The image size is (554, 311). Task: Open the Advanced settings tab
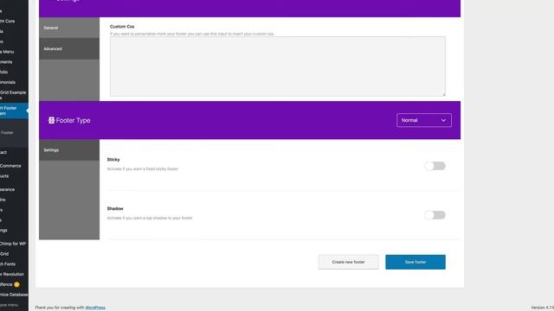click(x=69, y=48)
